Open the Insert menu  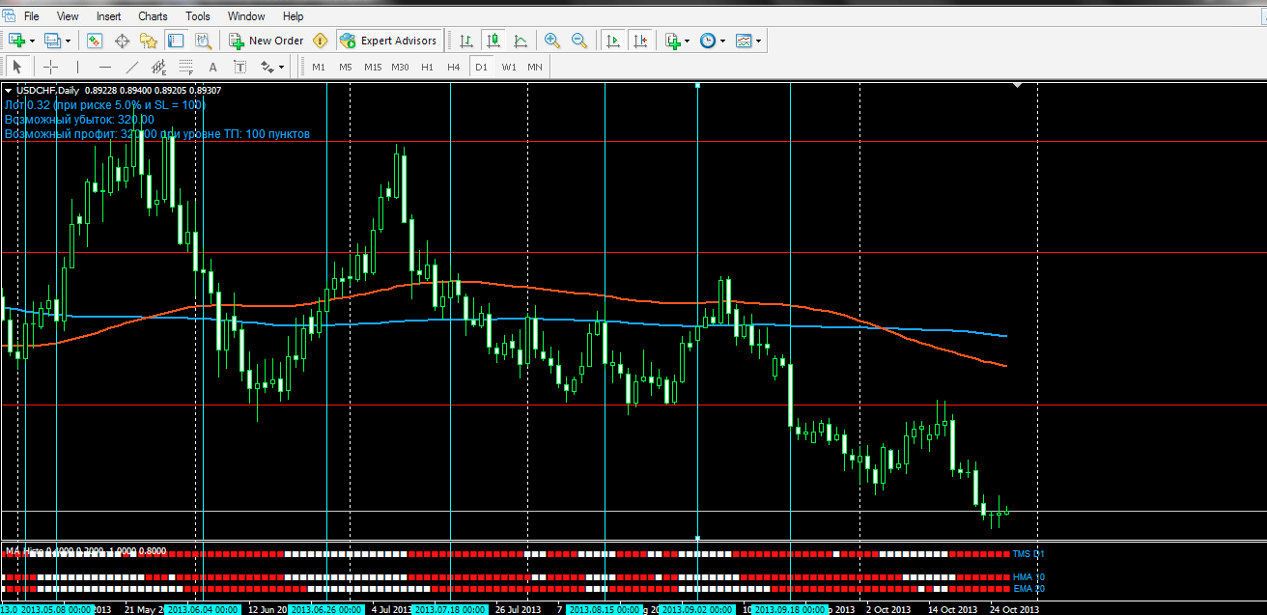(x=109, y=16)
